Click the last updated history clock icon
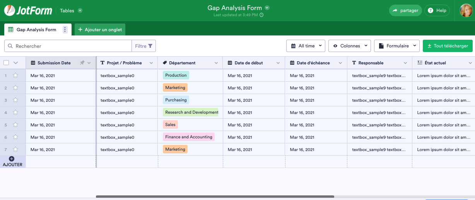475x200 pixels. 261,15
